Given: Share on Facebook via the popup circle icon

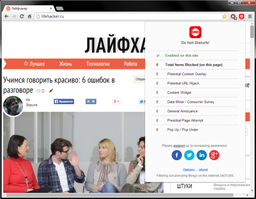Looking at the screenshot, I should point(177,155).
